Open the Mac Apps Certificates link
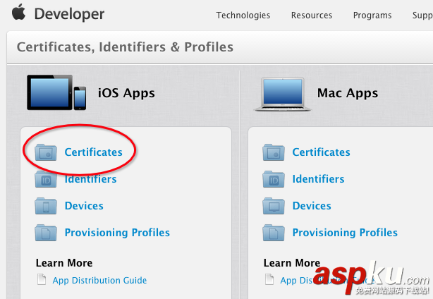Viewport: 433px width, 299px height. pyautogui.click(x=321, y=152)
